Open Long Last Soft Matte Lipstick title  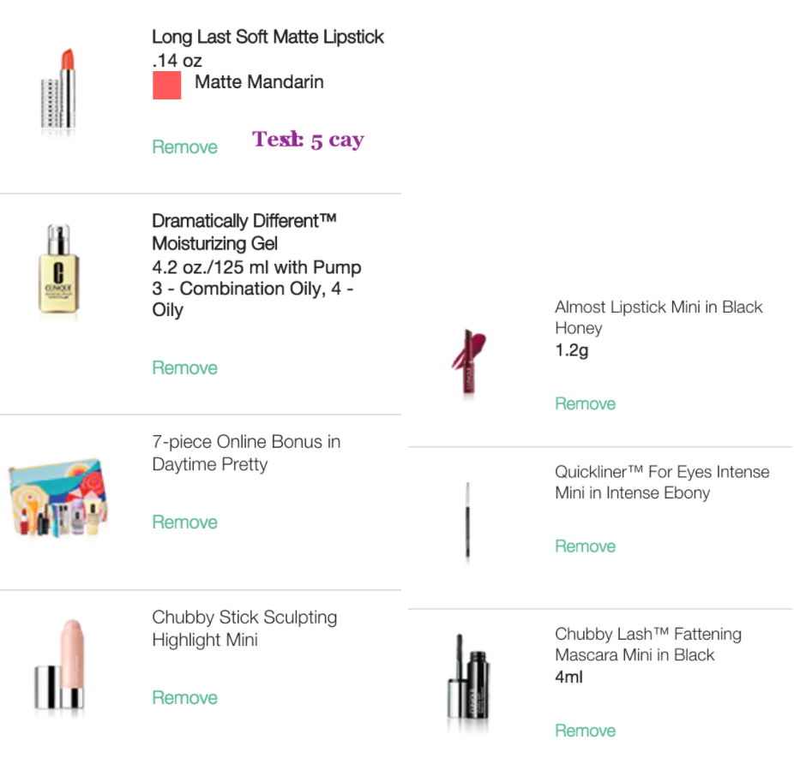click(268, 37)
